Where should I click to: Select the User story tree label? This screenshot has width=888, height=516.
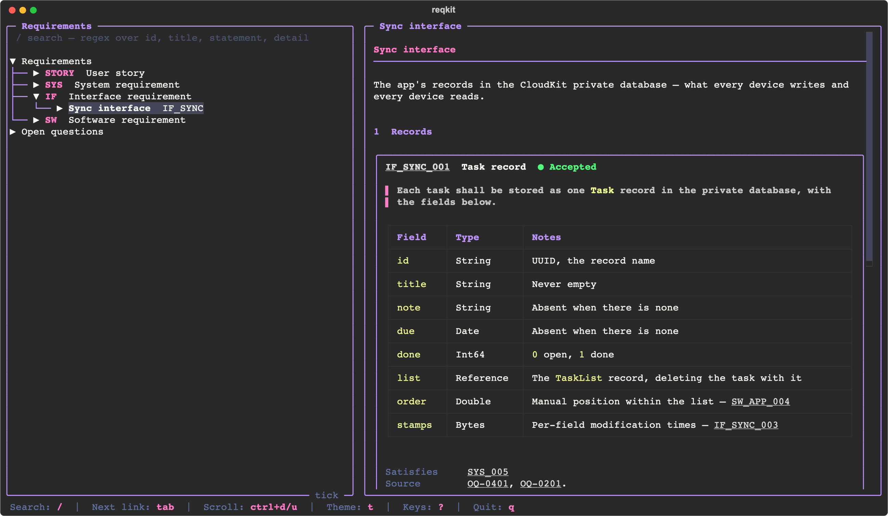click(x=115, y=73)
